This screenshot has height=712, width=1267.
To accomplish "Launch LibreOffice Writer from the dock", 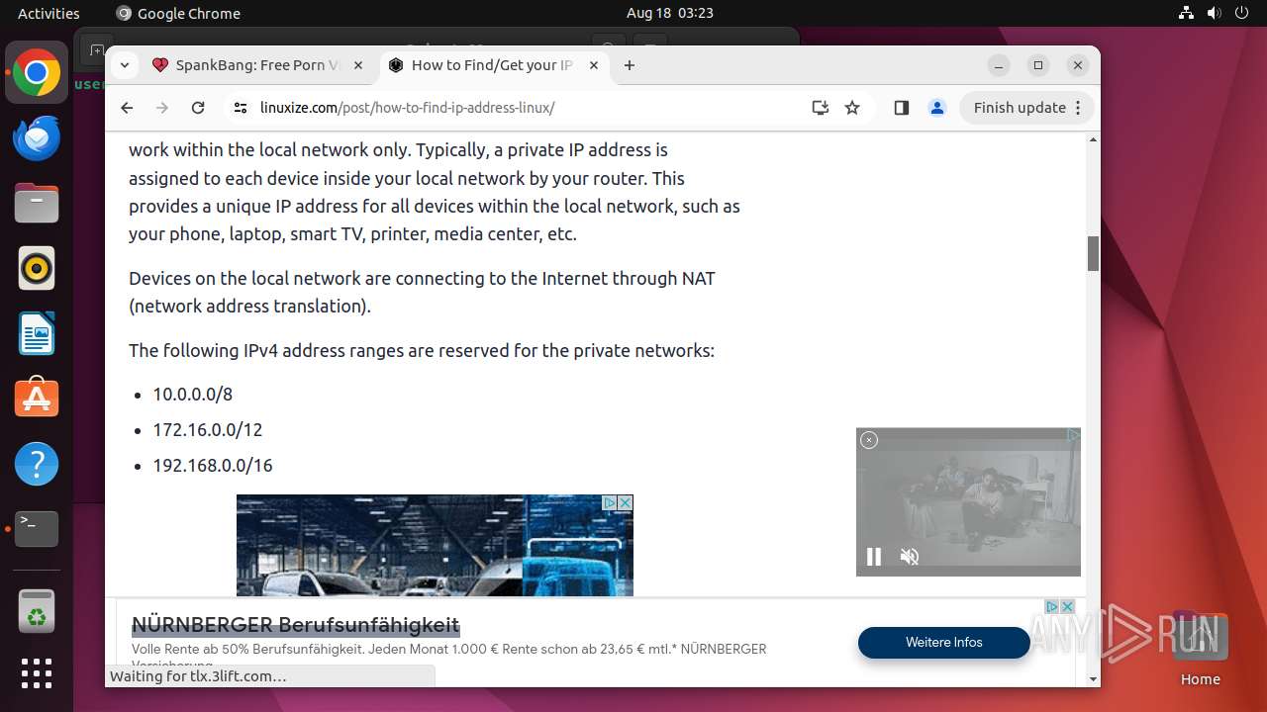I will click(37, 333).
